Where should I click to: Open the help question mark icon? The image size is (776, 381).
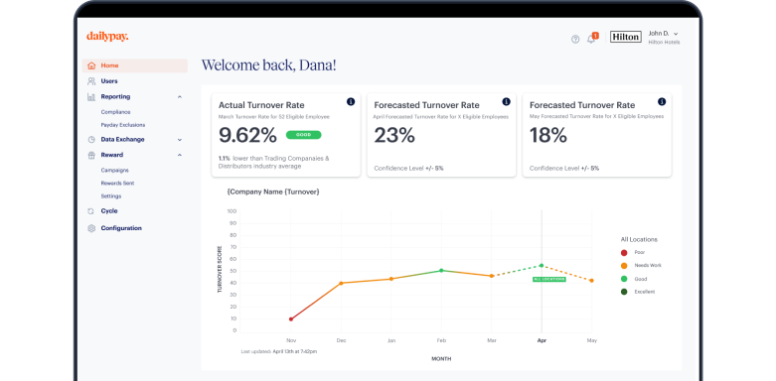tap(575, 39)
